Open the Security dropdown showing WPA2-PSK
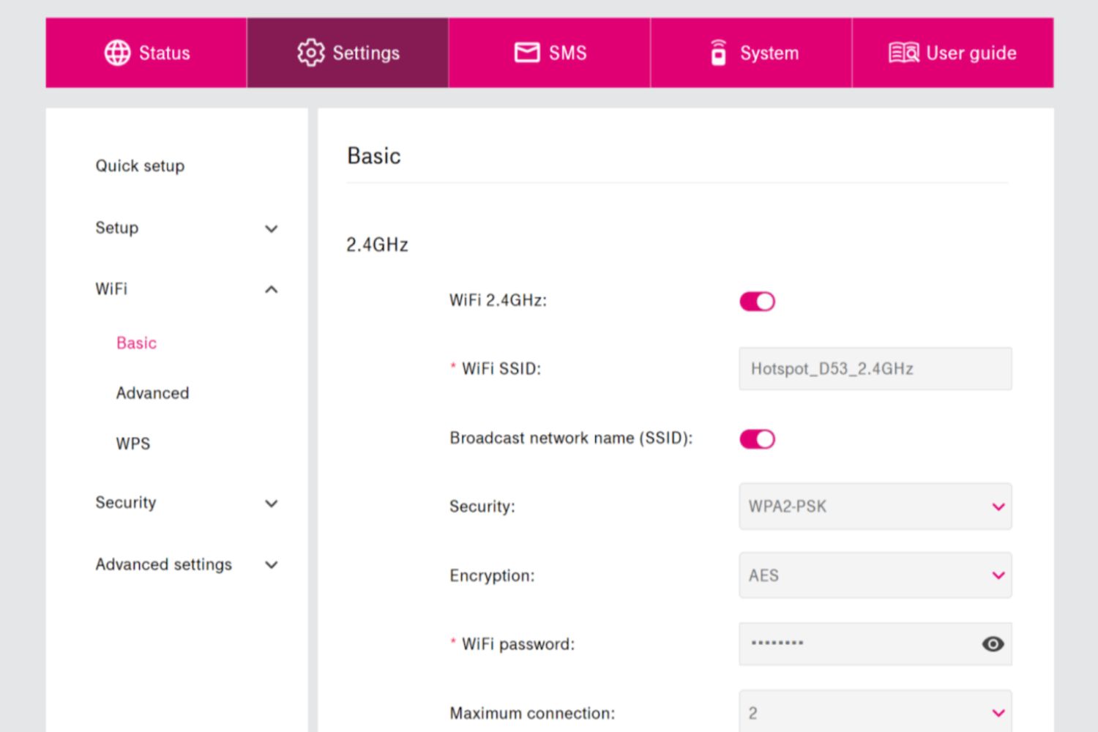 875,507
